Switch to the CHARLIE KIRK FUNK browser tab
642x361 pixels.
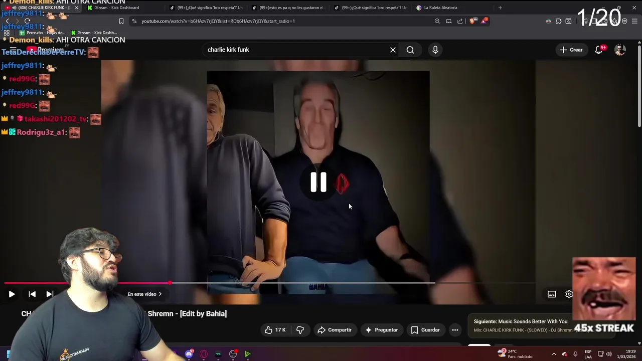[x=40, y=8]
